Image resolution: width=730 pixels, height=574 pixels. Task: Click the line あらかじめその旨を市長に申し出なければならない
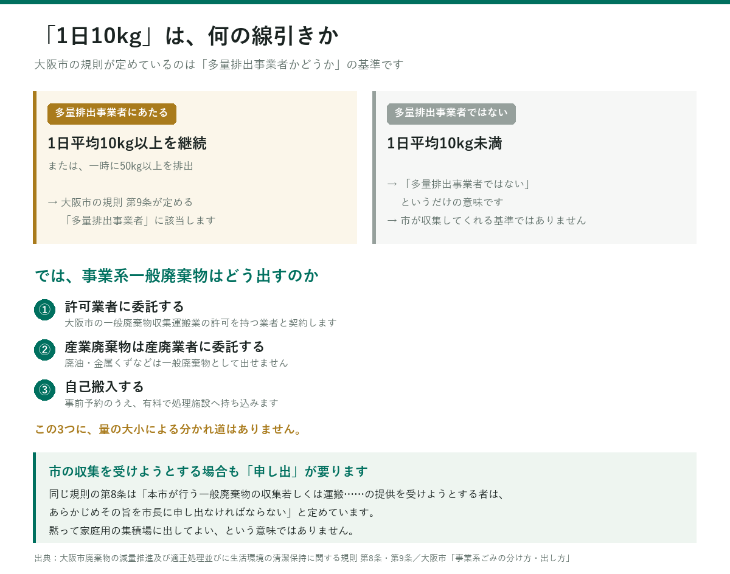click(169, 512)
